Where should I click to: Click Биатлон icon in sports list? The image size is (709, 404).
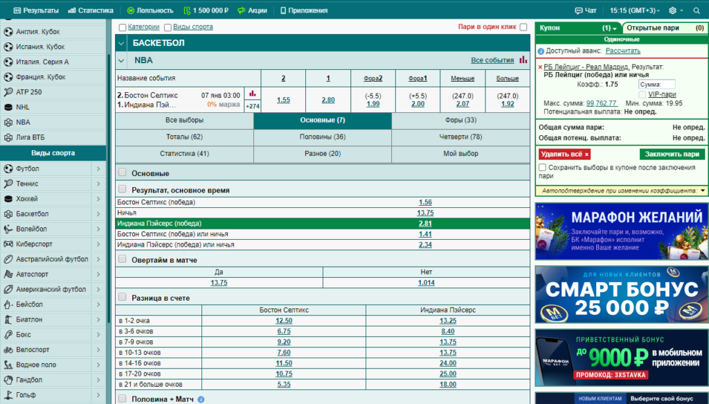click(8, 319)
